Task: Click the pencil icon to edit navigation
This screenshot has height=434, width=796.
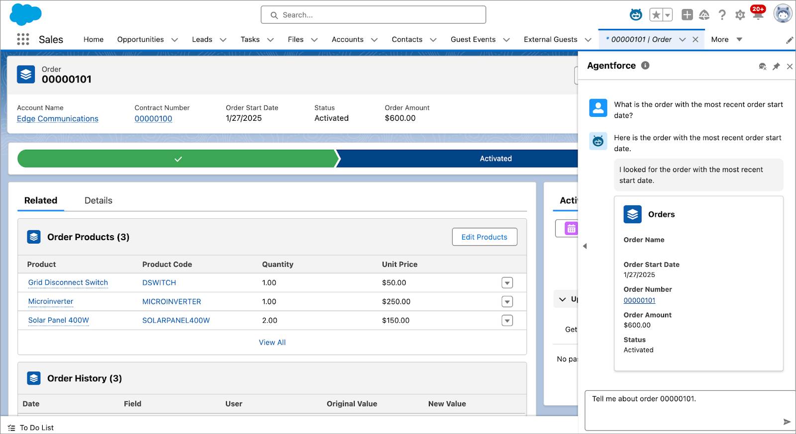Action: point(790,40)
